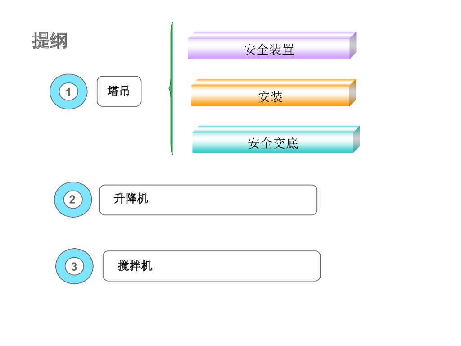
Task: Click the numbered circle 2 icon
Action: point(73,200)
